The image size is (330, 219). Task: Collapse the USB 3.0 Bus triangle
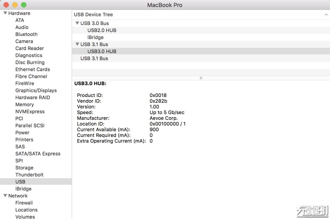click(77, 23)
